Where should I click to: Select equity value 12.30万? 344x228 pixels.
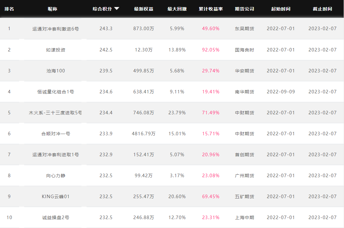coord(144,50)
